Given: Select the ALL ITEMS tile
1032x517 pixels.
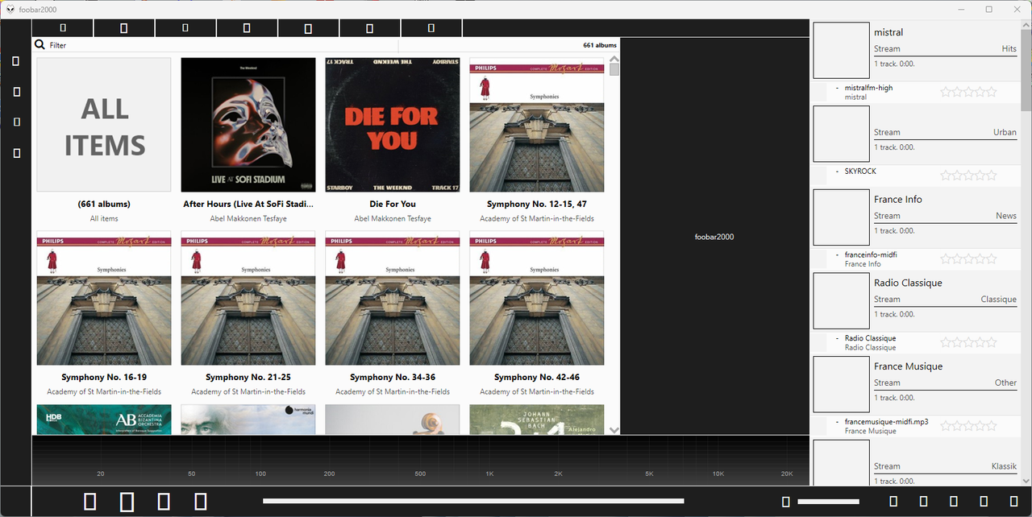Looking at the screenshot, I should coord(104,124).
